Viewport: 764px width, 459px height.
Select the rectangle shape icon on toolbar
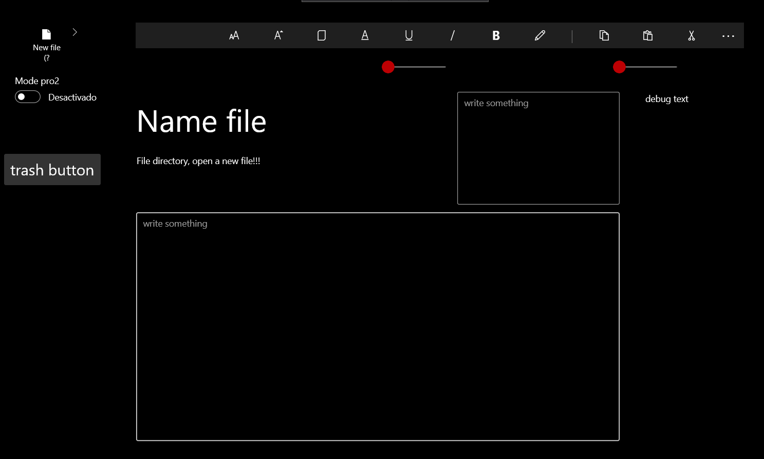(x=322, y=35)
